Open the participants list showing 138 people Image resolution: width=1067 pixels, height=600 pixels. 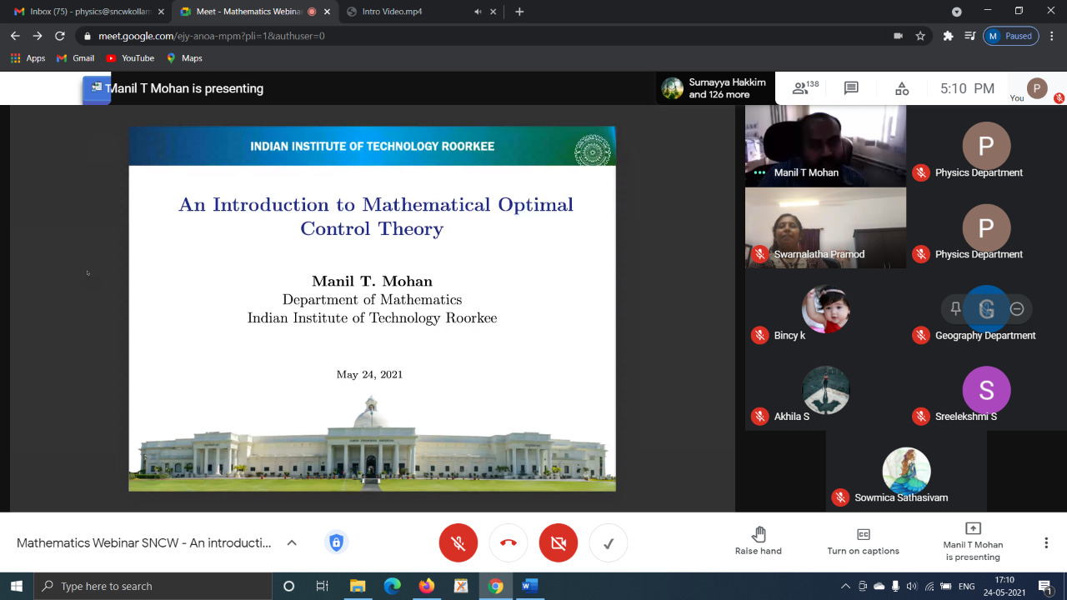[804, 88]
